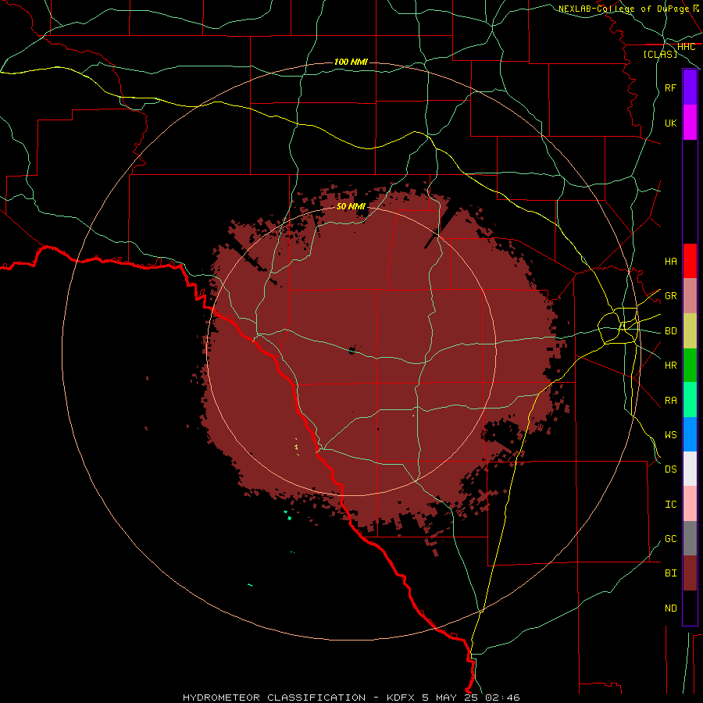Click the 'HYDROMETEOR CLASSIFICATION' title text
Viewport: 703px width, 703px height.
(274, 698)
